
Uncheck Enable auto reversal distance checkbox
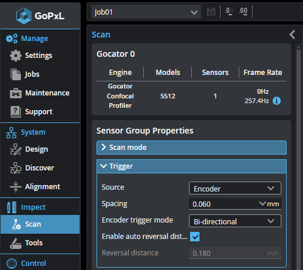[x=195, y=237]
